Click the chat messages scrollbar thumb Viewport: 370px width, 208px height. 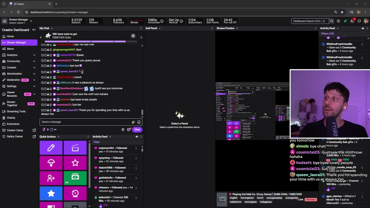tap(142, 112)
